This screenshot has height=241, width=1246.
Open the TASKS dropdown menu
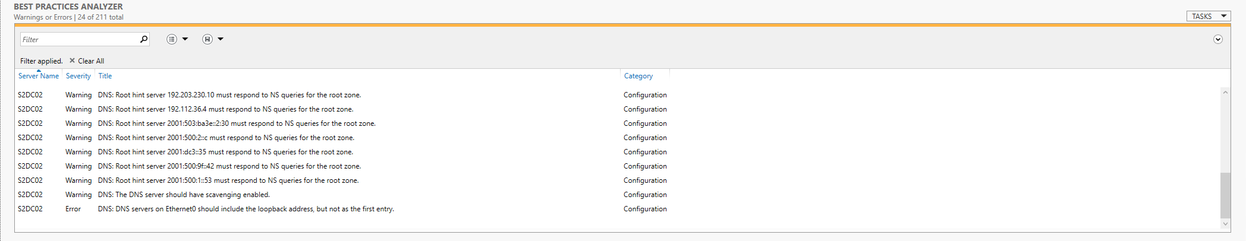pyautogui.click(x=1208, y=16)
